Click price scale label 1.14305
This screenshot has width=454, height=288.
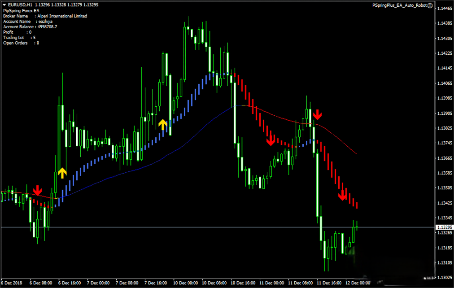pos(445,38)
